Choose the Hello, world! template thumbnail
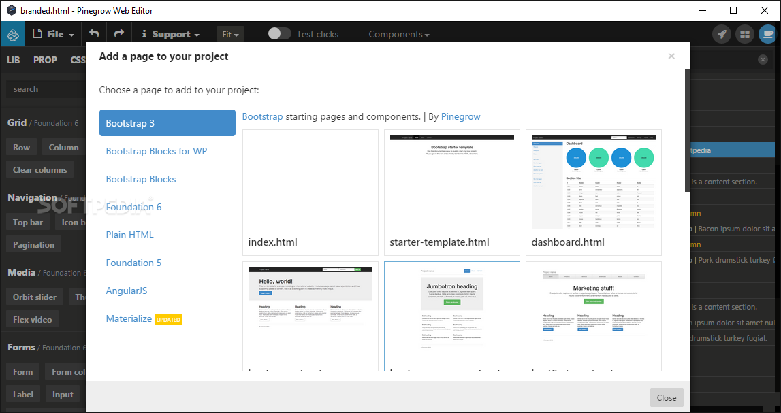 pos(310,316)
